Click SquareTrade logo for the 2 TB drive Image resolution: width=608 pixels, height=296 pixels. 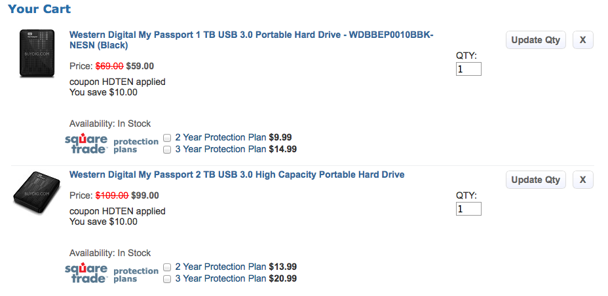click(86, 273)
